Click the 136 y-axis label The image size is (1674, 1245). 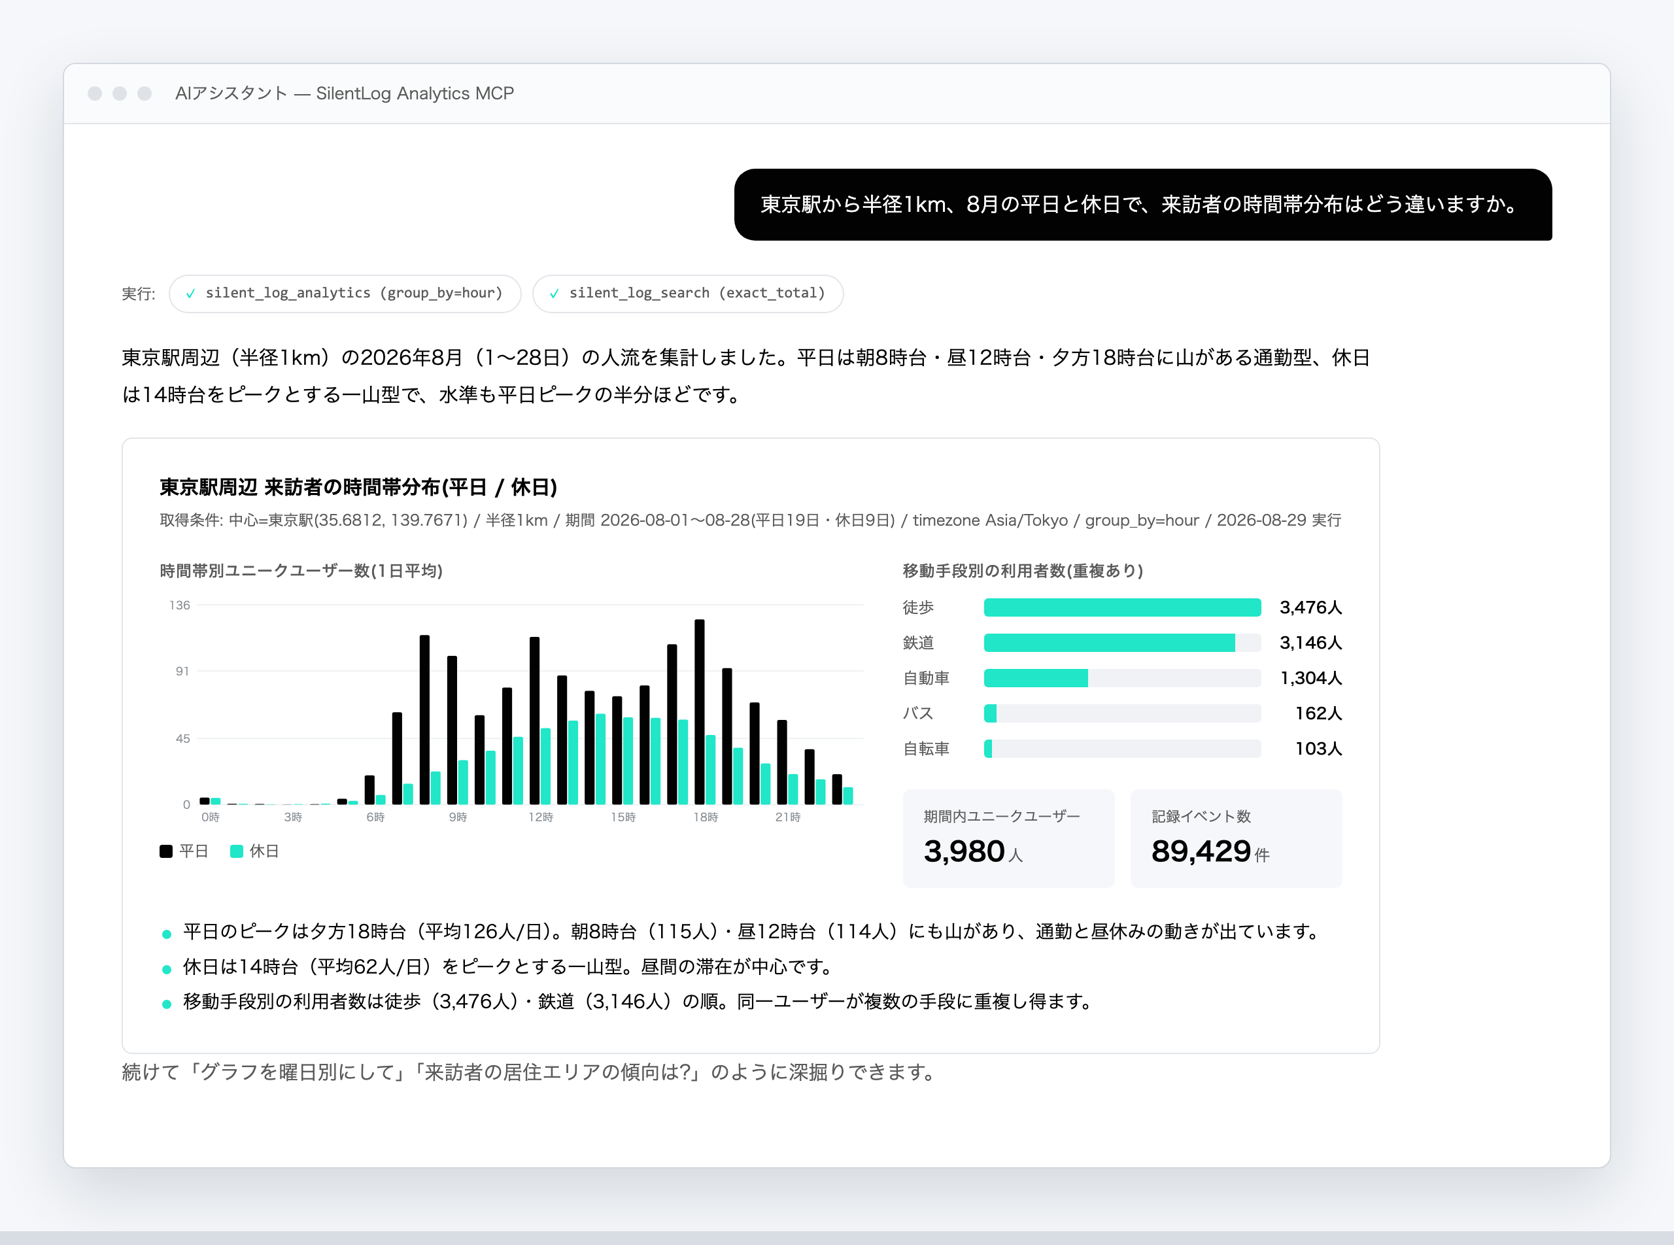click(179, 605)
